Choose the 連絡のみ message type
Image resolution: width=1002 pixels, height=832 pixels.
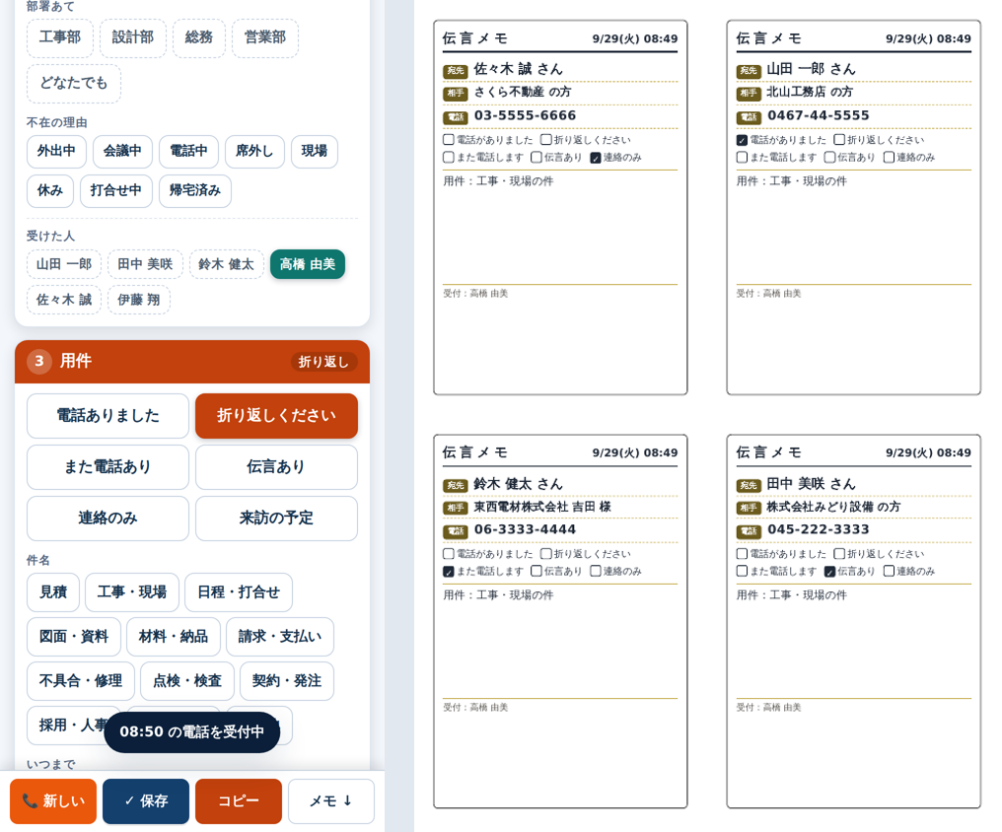click(108, 519)
